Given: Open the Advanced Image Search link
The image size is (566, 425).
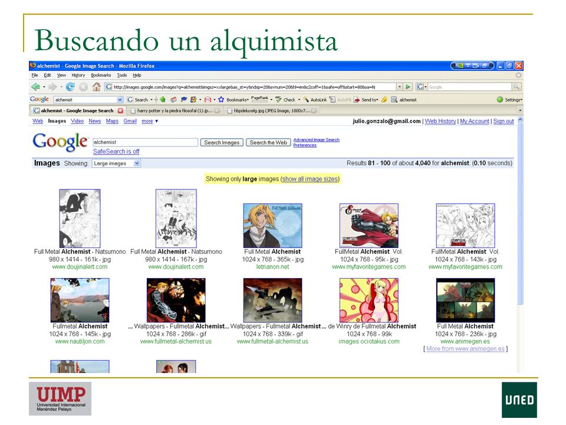Looking at the screenshot, I should [x=316, y=140].
